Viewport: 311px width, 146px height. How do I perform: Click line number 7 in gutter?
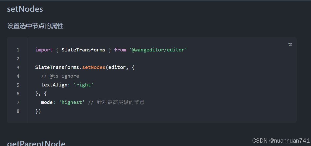[18, 102]
